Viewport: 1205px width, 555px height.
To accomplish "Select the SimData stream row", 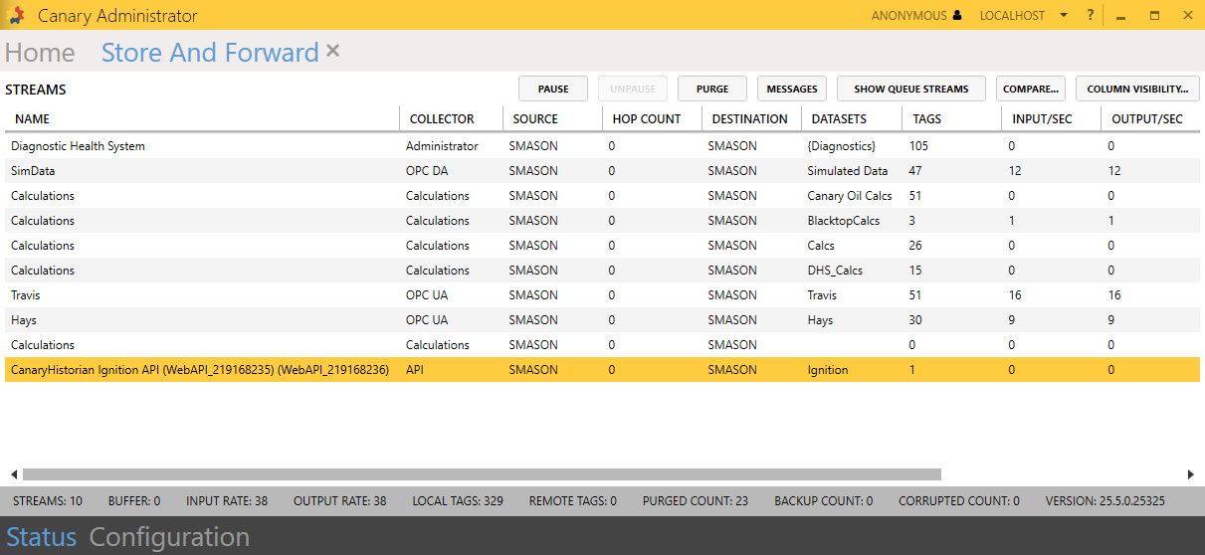I will click(199, 171).
